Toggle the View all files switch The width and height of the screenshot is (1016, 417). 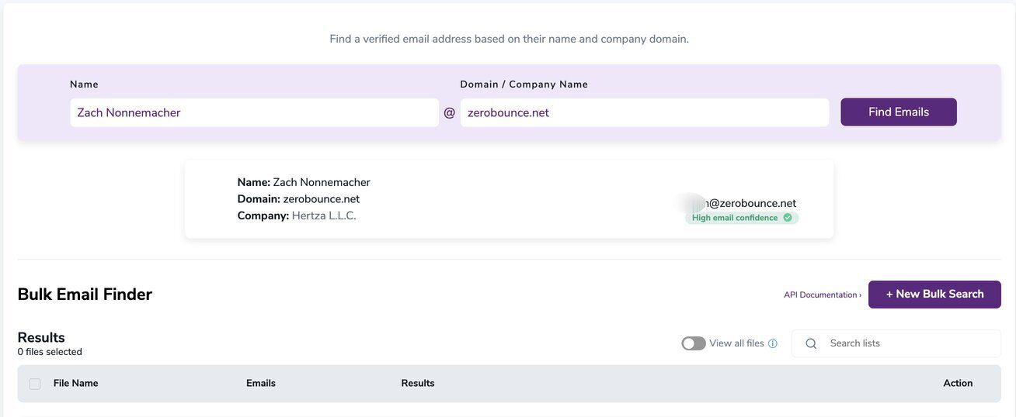[x=694, y=343]
